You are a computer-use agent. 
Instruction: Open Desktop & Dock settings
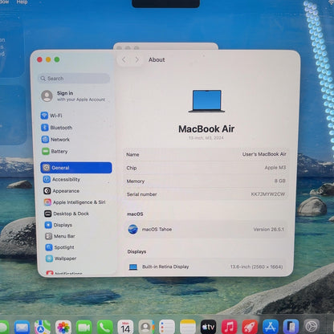click(67, 214)
